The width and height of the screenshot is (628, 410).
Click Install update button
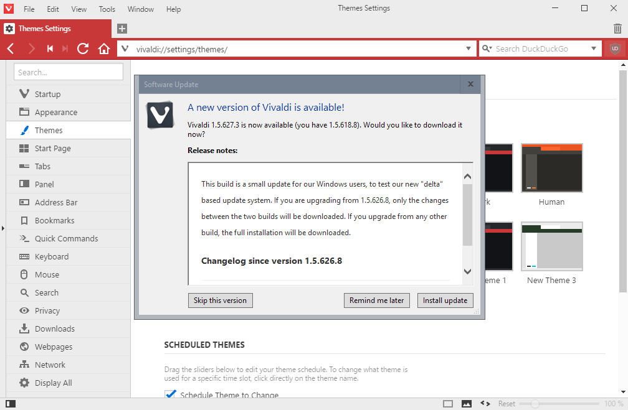coord(445,301)
